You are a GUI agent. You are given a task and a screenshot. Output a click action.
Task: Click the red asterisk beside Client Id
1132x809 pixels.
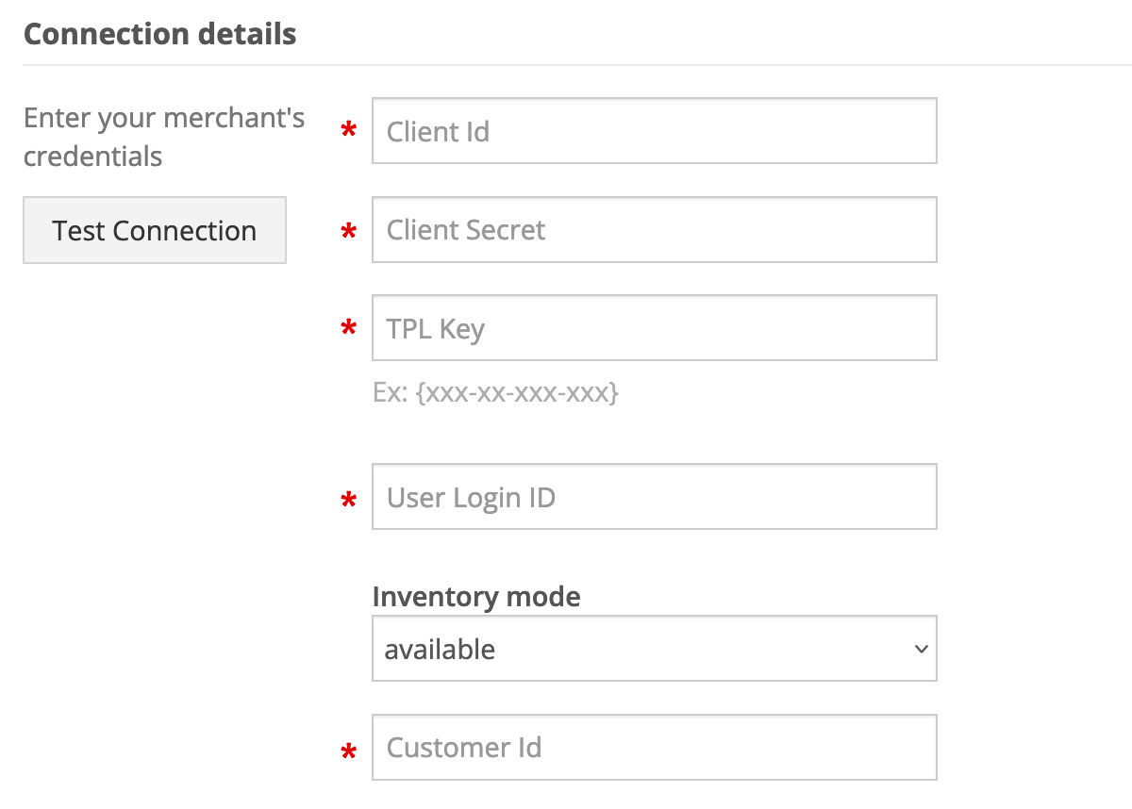pos(349,133)
